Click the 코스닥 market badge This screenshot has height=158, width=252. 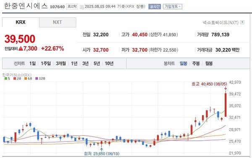[72, 6]
